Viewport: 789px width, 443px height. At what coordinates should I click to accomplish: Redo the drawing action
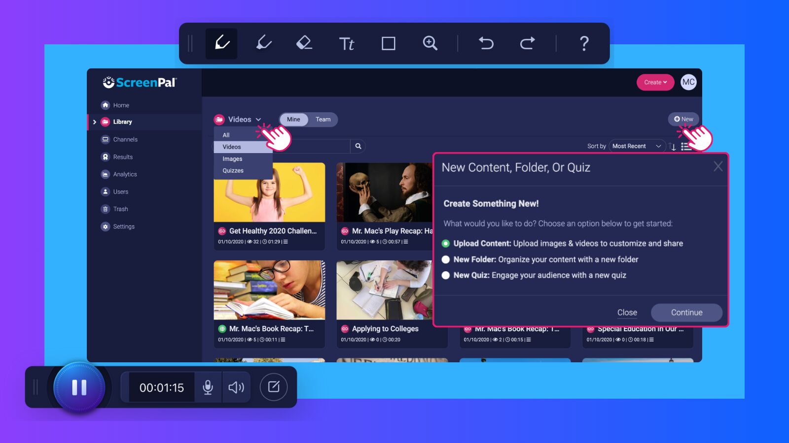[527, 43]
